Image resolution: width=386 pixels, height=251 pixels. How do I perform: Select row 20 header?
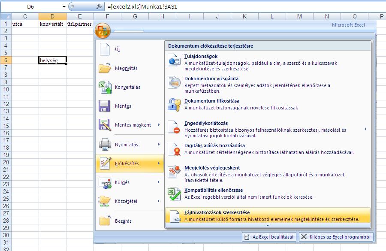tap(6, 162)
